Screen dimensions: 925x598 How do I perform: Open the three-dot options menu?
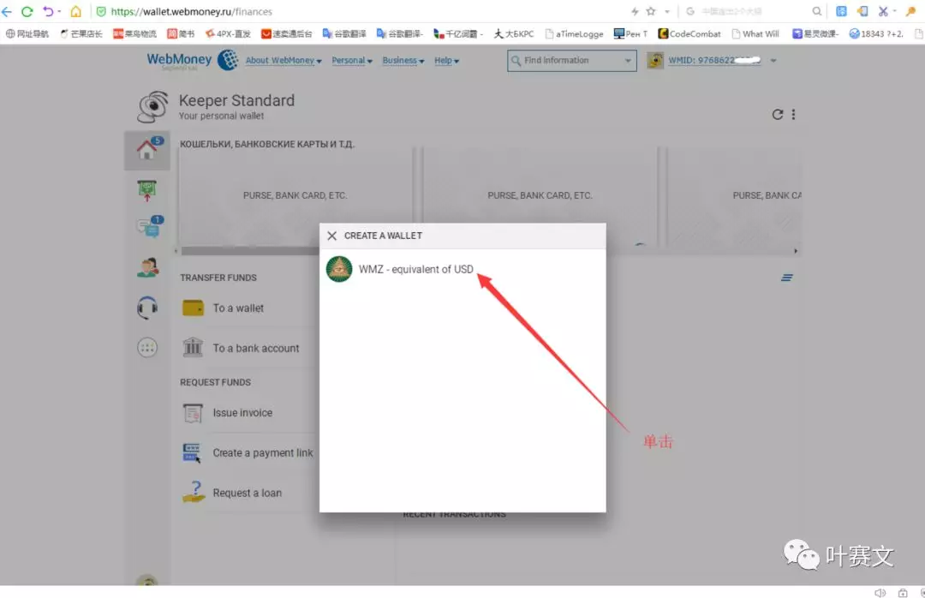point(793,115)
